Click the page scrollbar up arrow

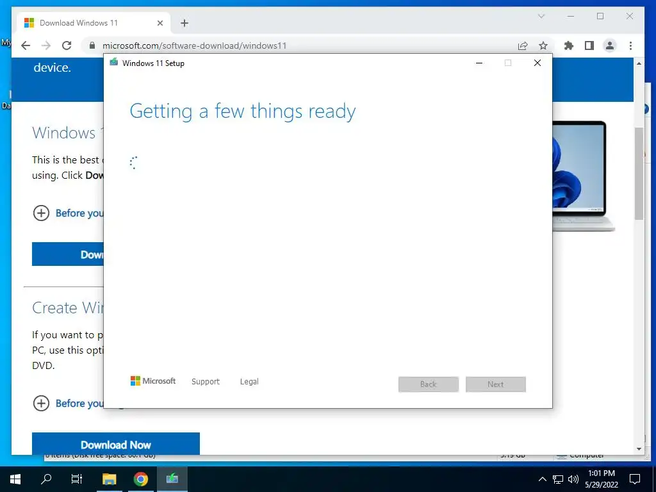pos(639,63)
